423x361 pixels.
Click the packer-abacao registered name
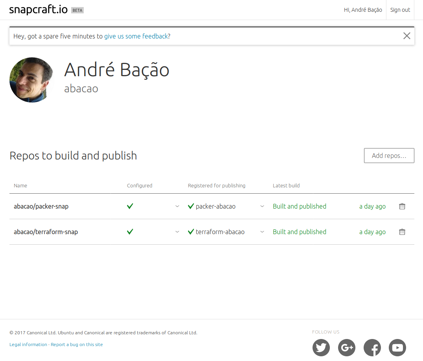(x=215, y=207)
